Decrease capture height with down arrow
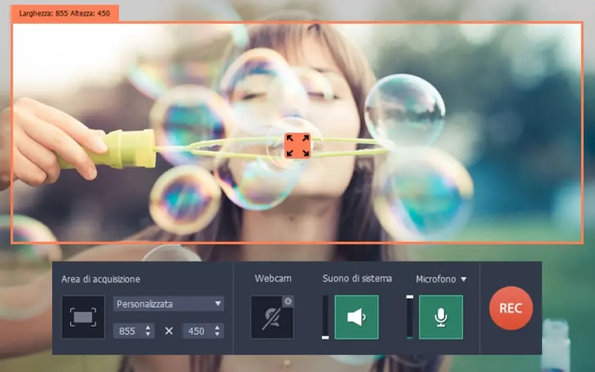The image size is (595, 372). (x=217, y=334)
